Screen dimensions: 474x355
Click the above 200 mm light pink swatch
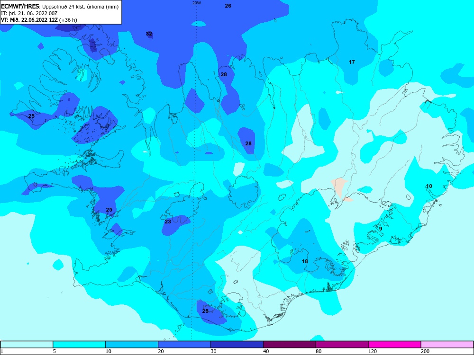(x=447, y=345)
